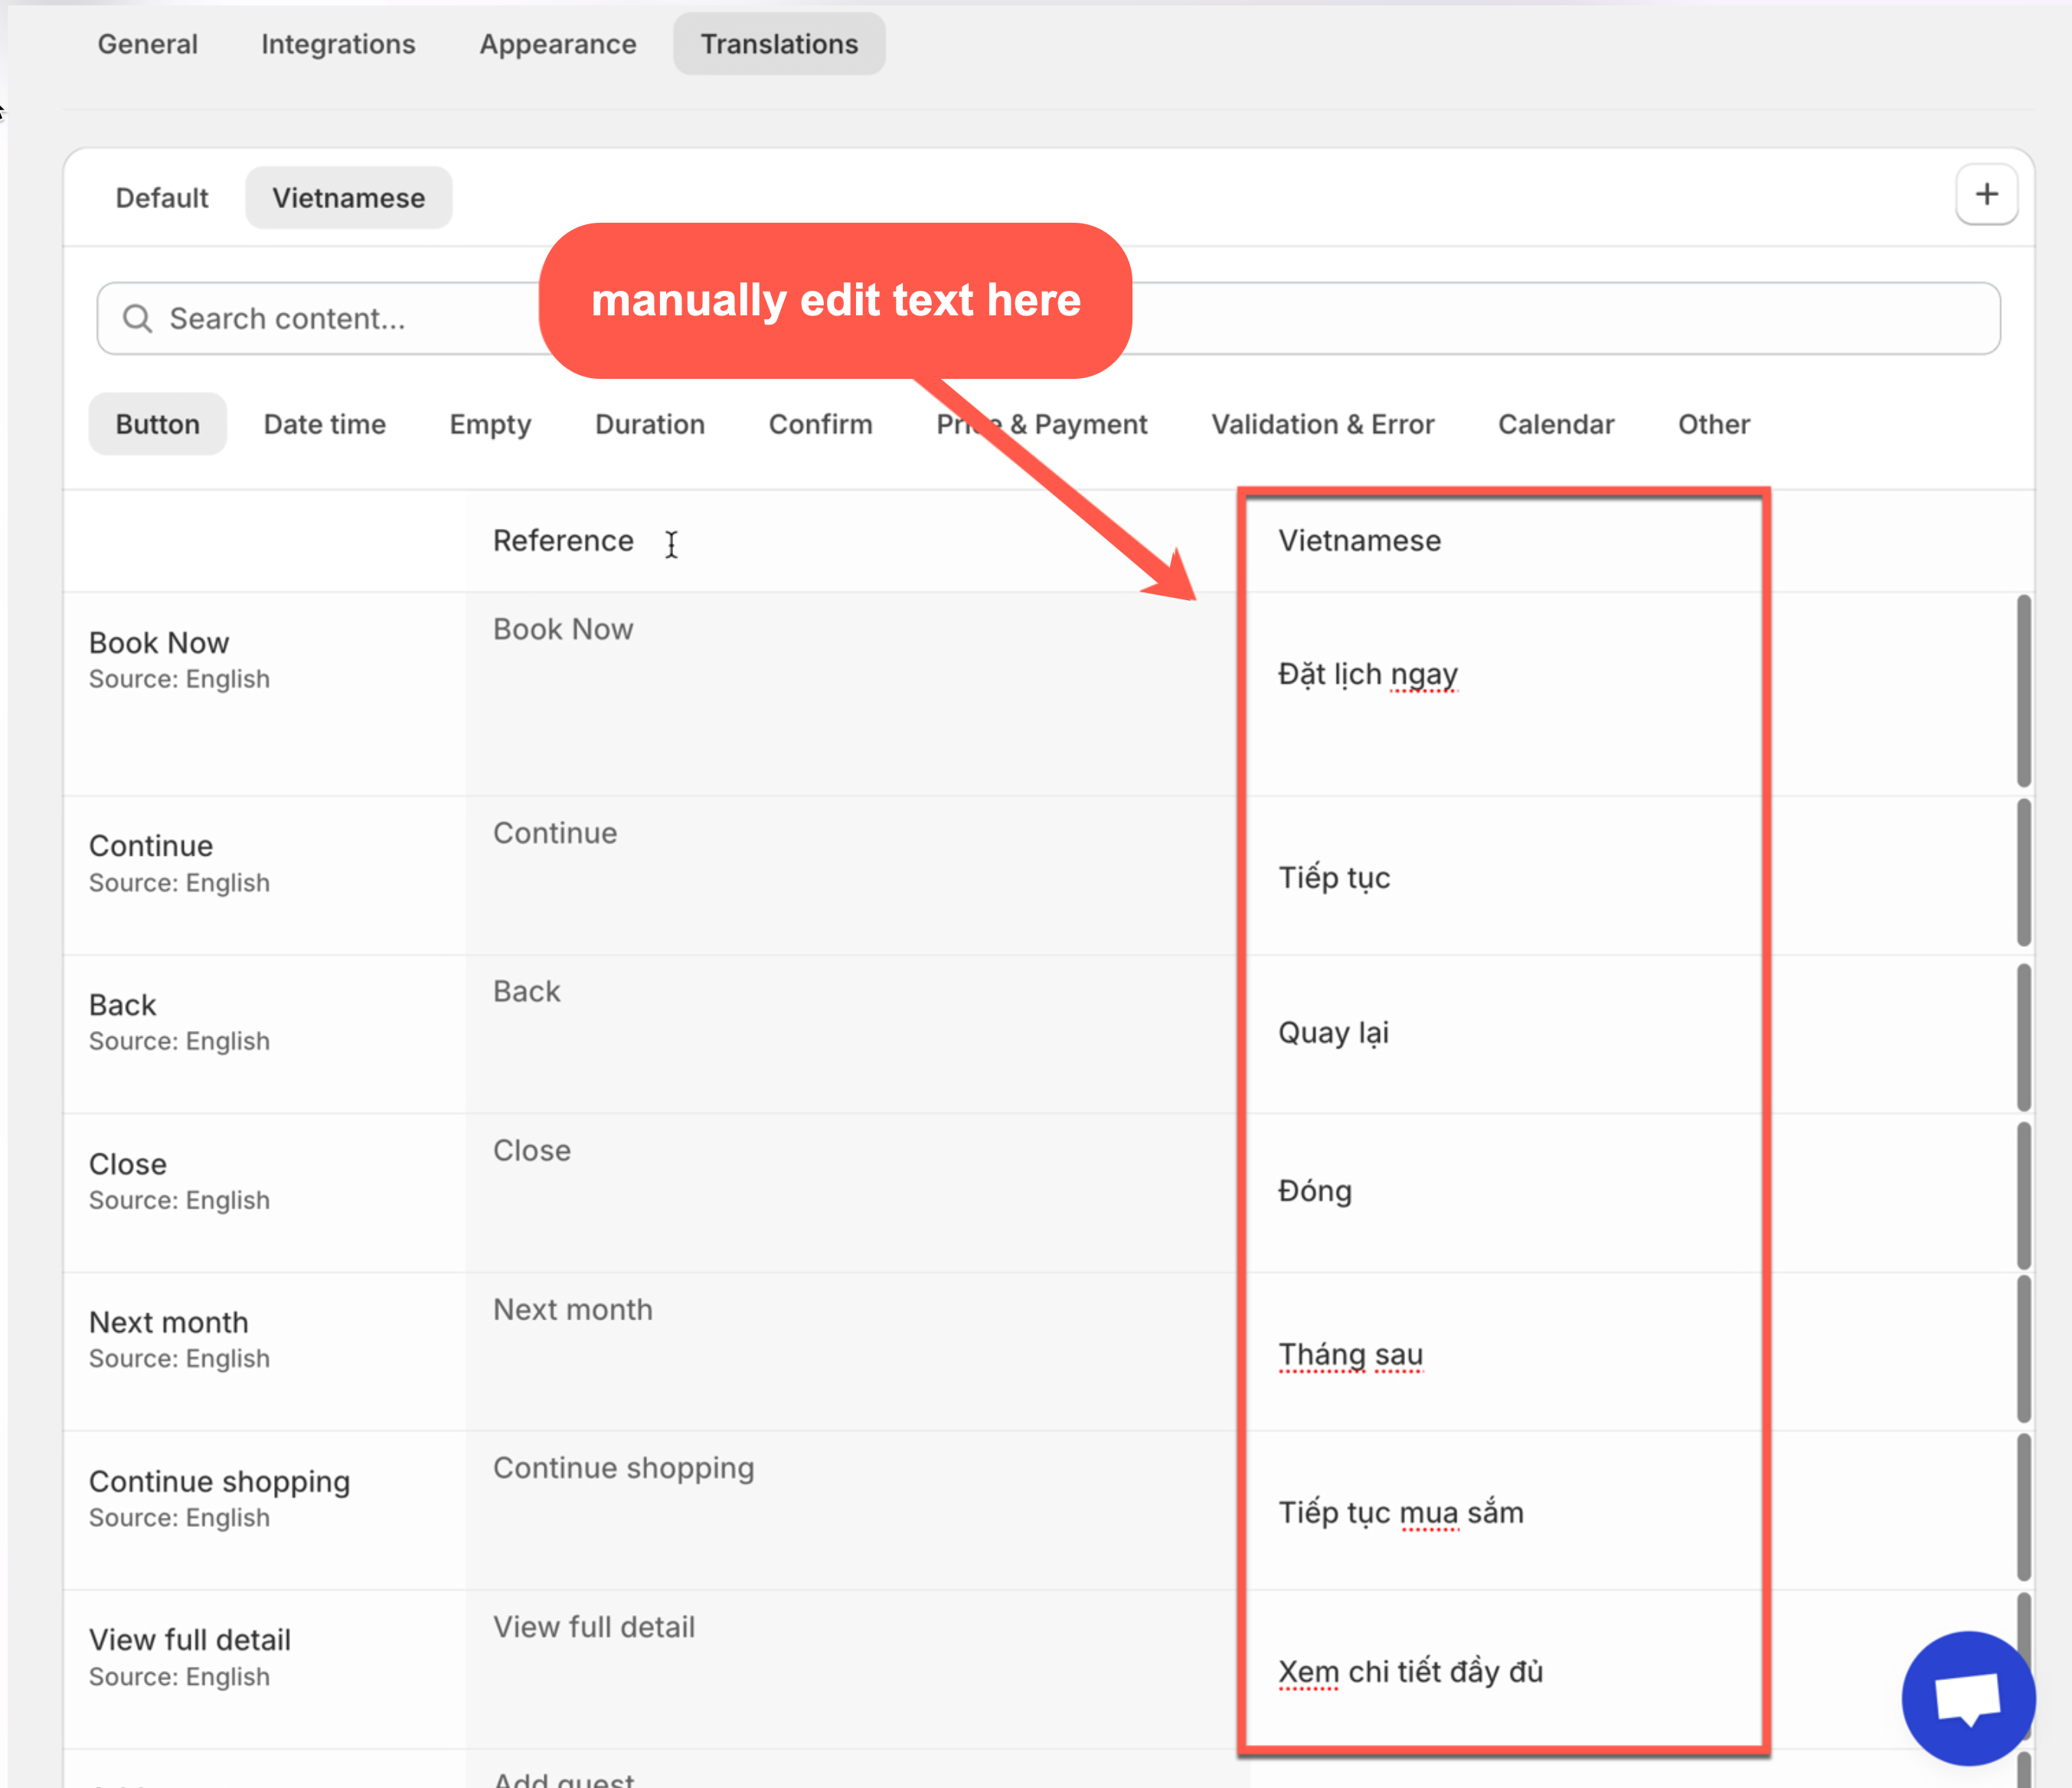Viewport: 2072px width, 1788px height.
Task: Go to the Appearance tab
Action: [x=558, y=44]
